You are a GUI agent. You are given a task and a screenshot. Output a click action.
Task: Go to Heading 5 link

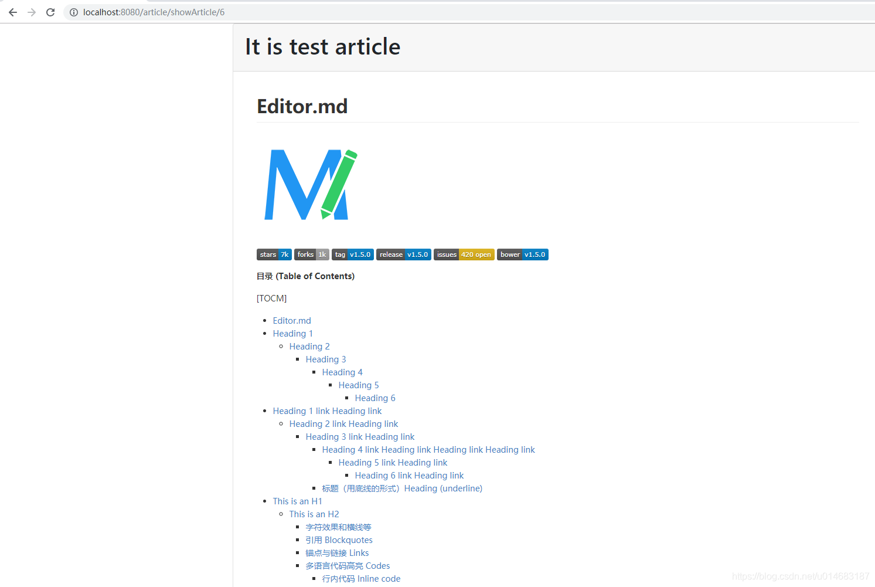coord(359,385)
